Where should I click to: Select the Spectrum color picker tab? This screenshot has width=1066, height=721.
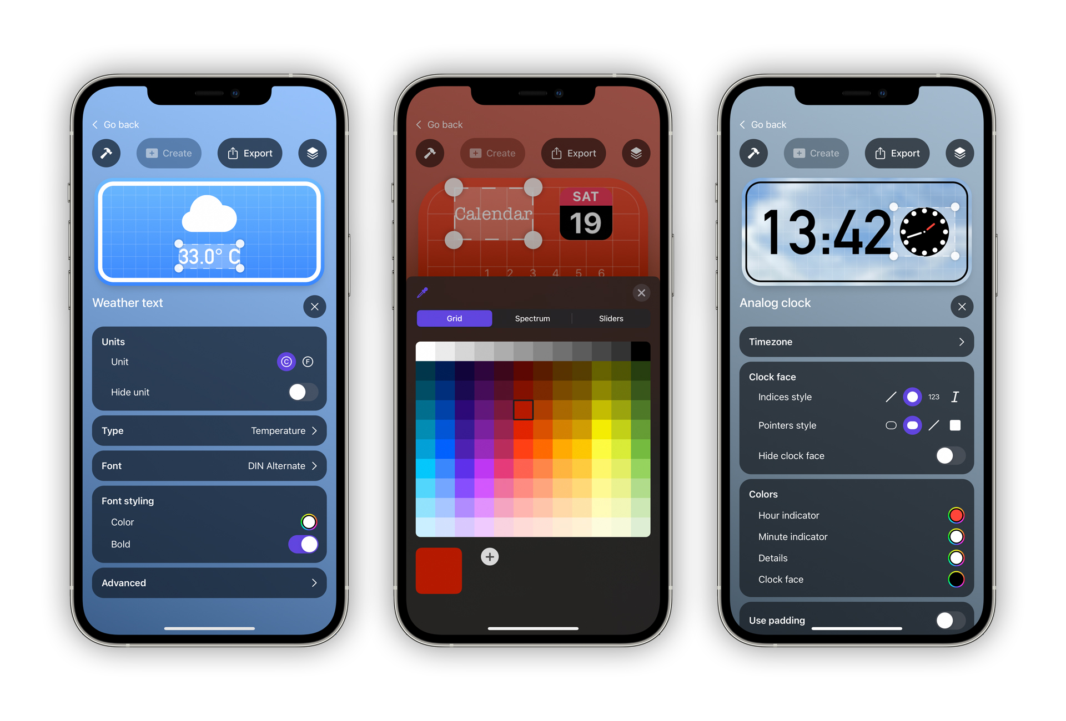(x=531, y=318)
